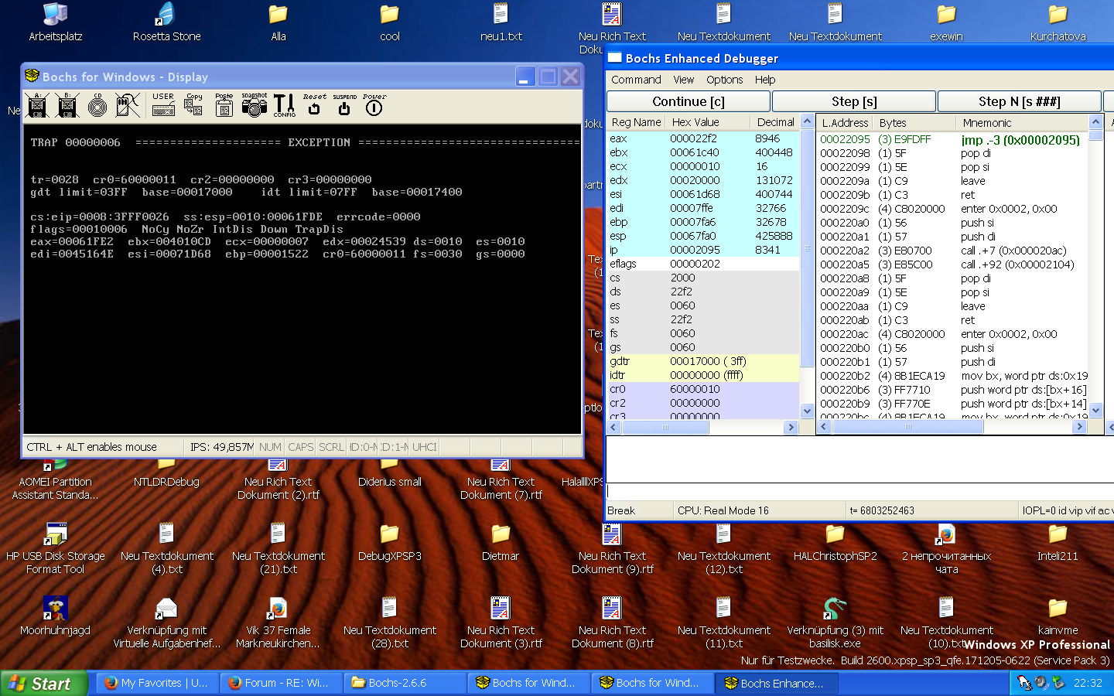Click the register list horizontal scroll-right arrow

coord(791,427)
